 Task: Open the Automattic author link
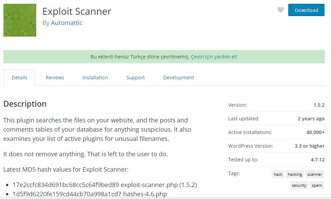pyautogui.click(x=66, y=23)
